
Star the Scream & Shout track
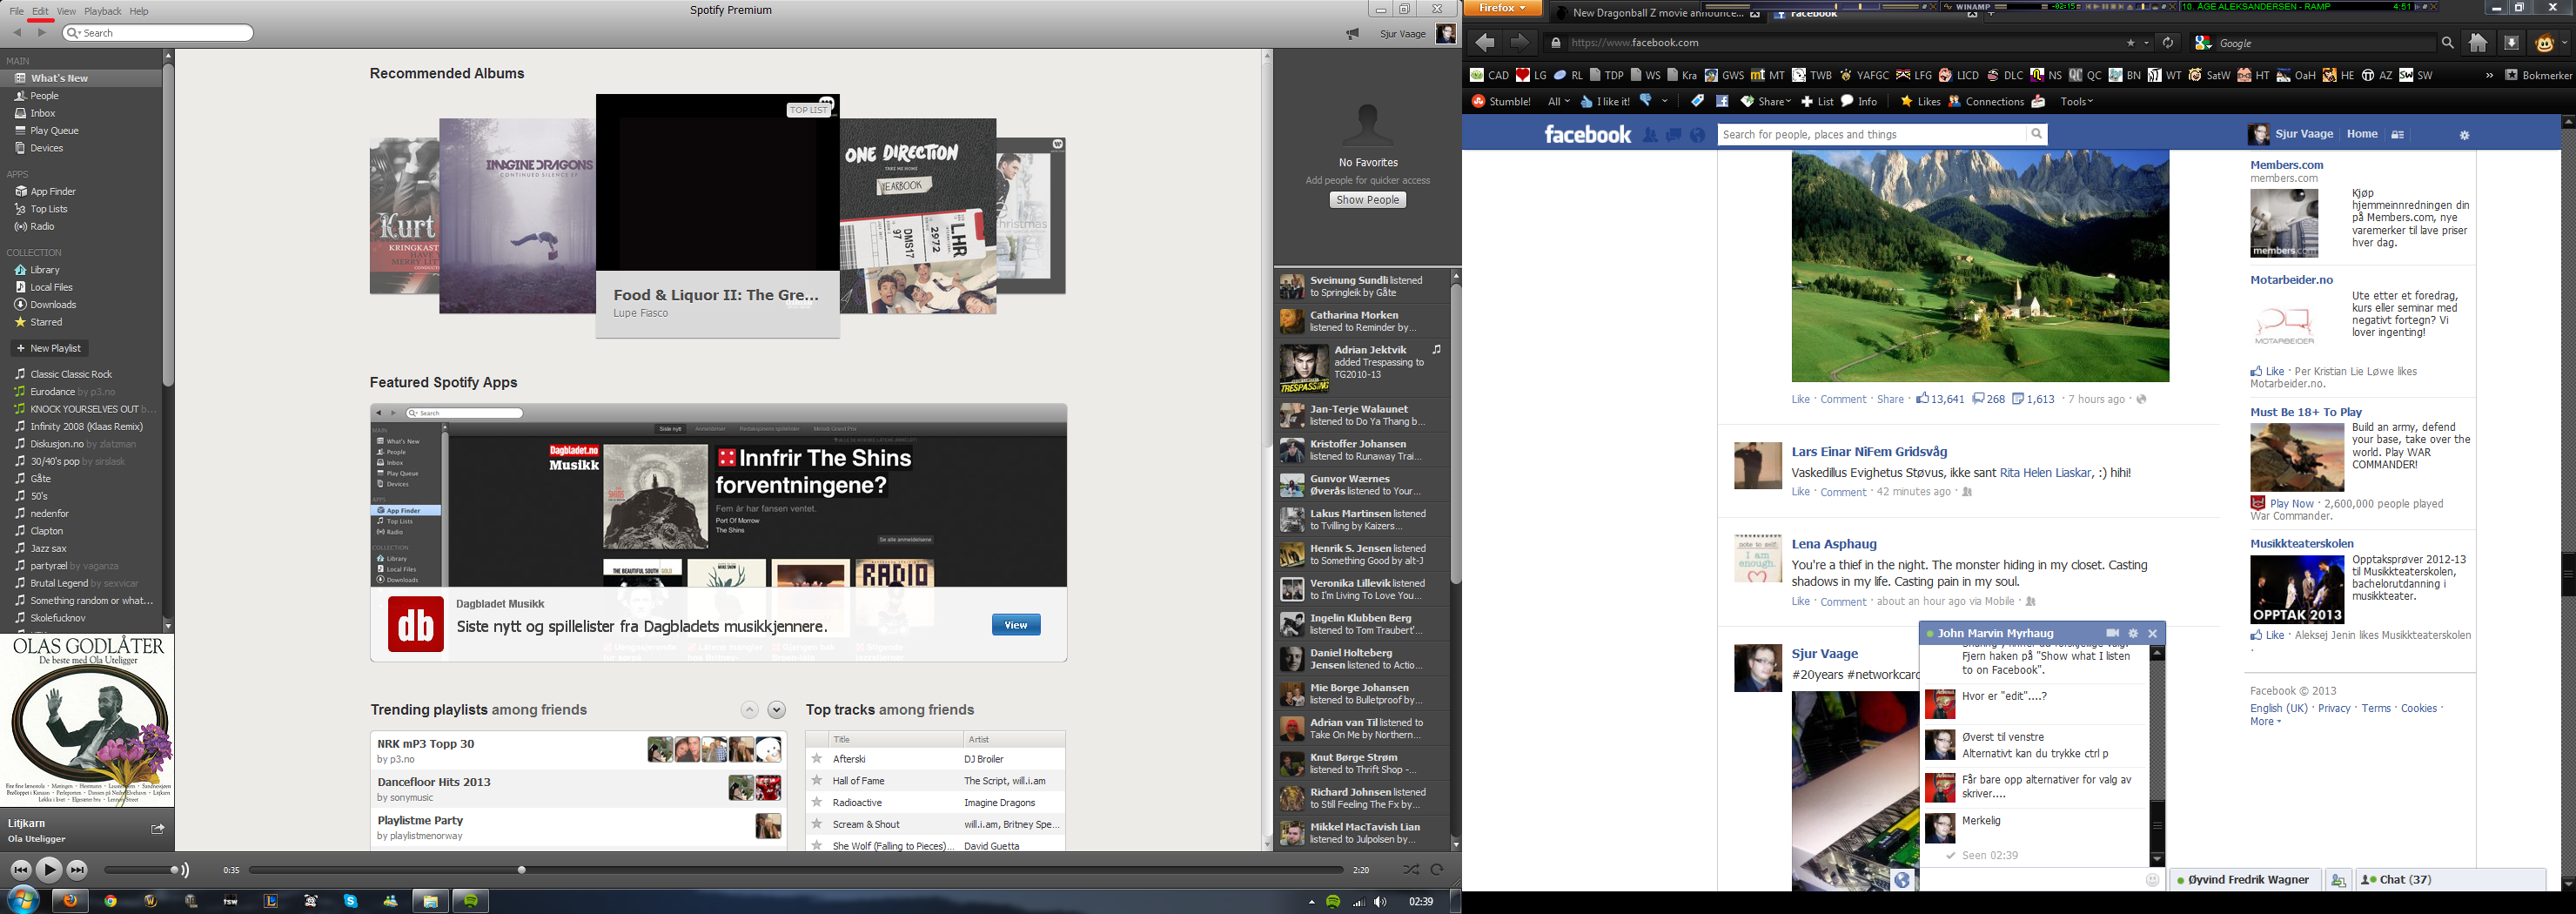[x=817, y=825]
